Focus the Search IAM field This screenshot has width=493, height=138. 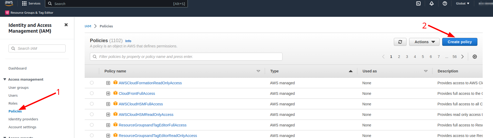pos(37,48)
